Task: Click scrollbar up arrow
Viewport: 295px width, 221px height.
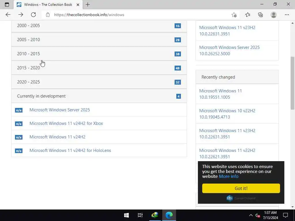Action: coord(292,23)
